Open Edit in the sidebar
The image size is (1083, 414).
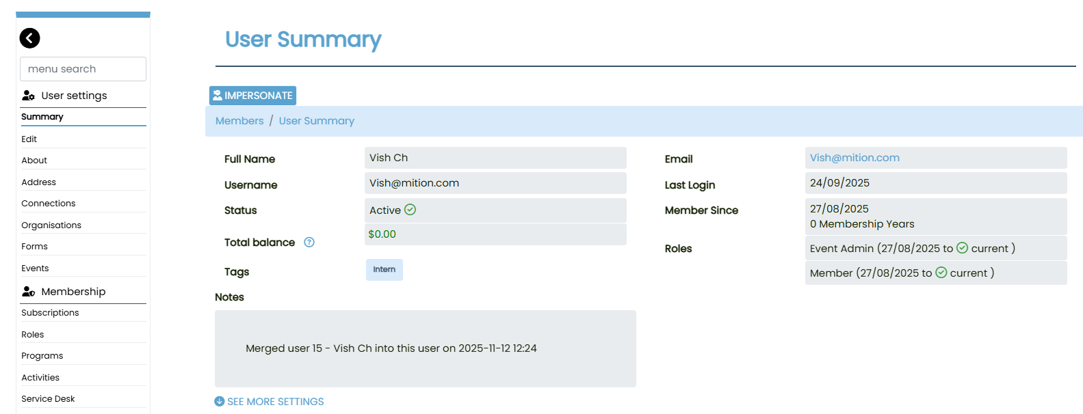(x=29, y=139)
